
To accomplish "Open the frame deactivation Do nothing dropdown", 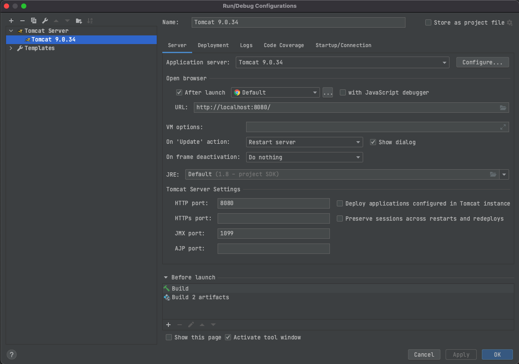I will click(x=304, y=157).
